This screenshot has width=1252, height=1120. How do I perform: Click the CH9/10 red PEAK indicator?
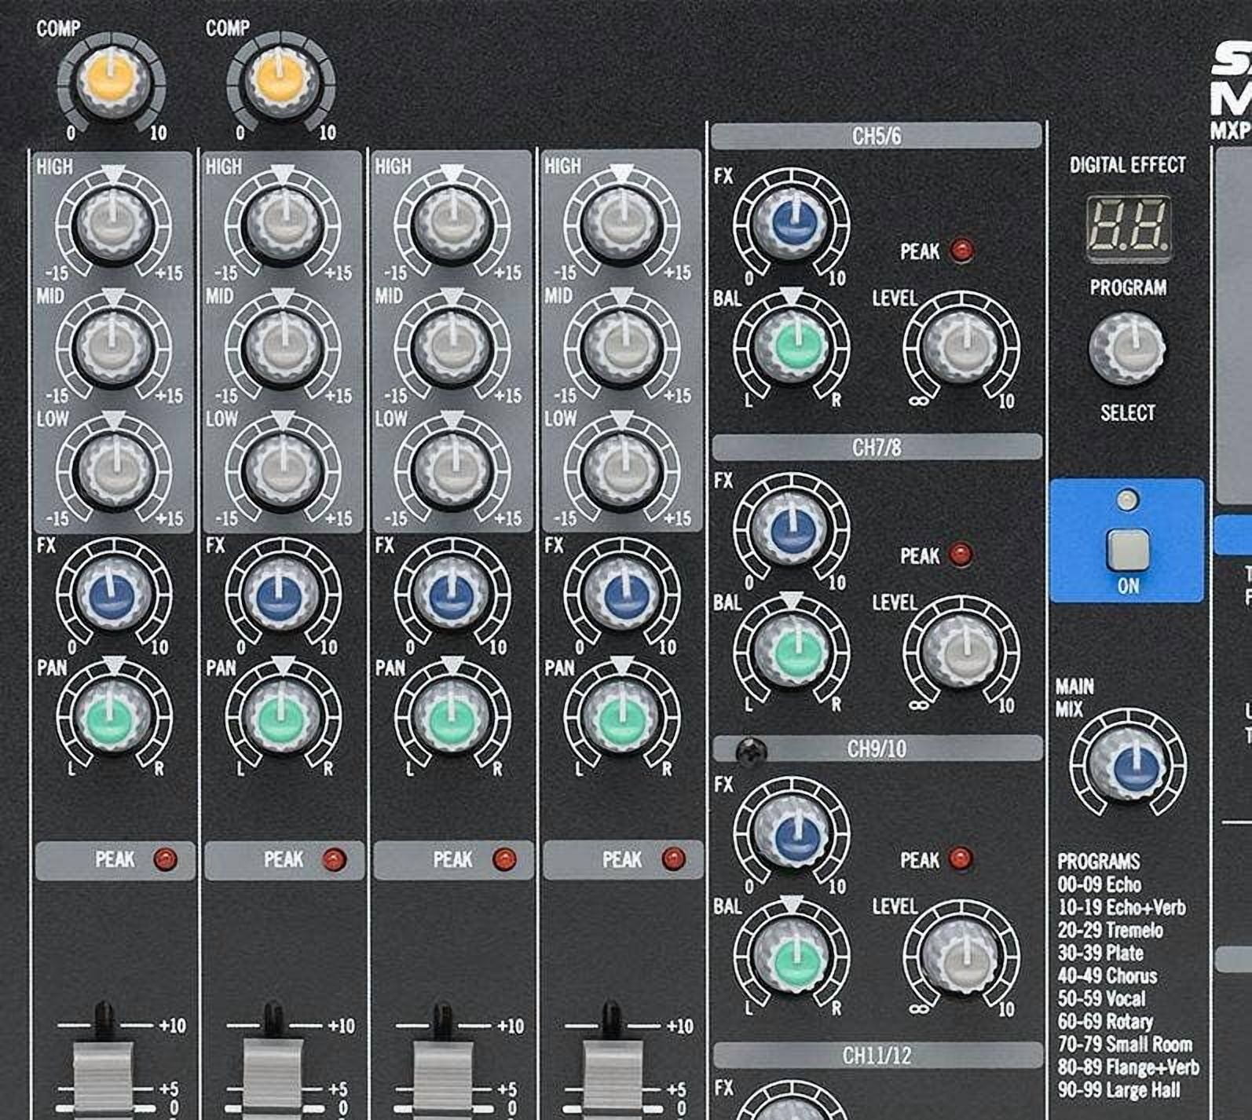[x=960, y=858]
